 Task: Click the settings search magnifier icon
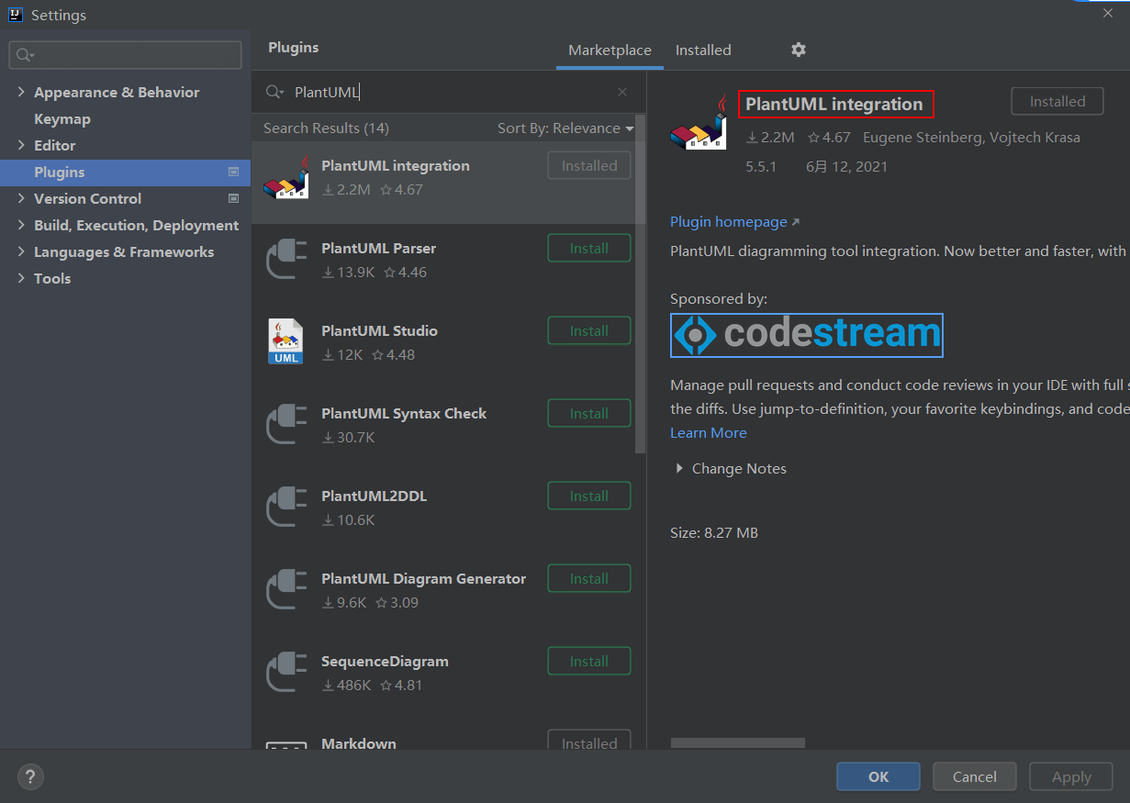point(24,56)
